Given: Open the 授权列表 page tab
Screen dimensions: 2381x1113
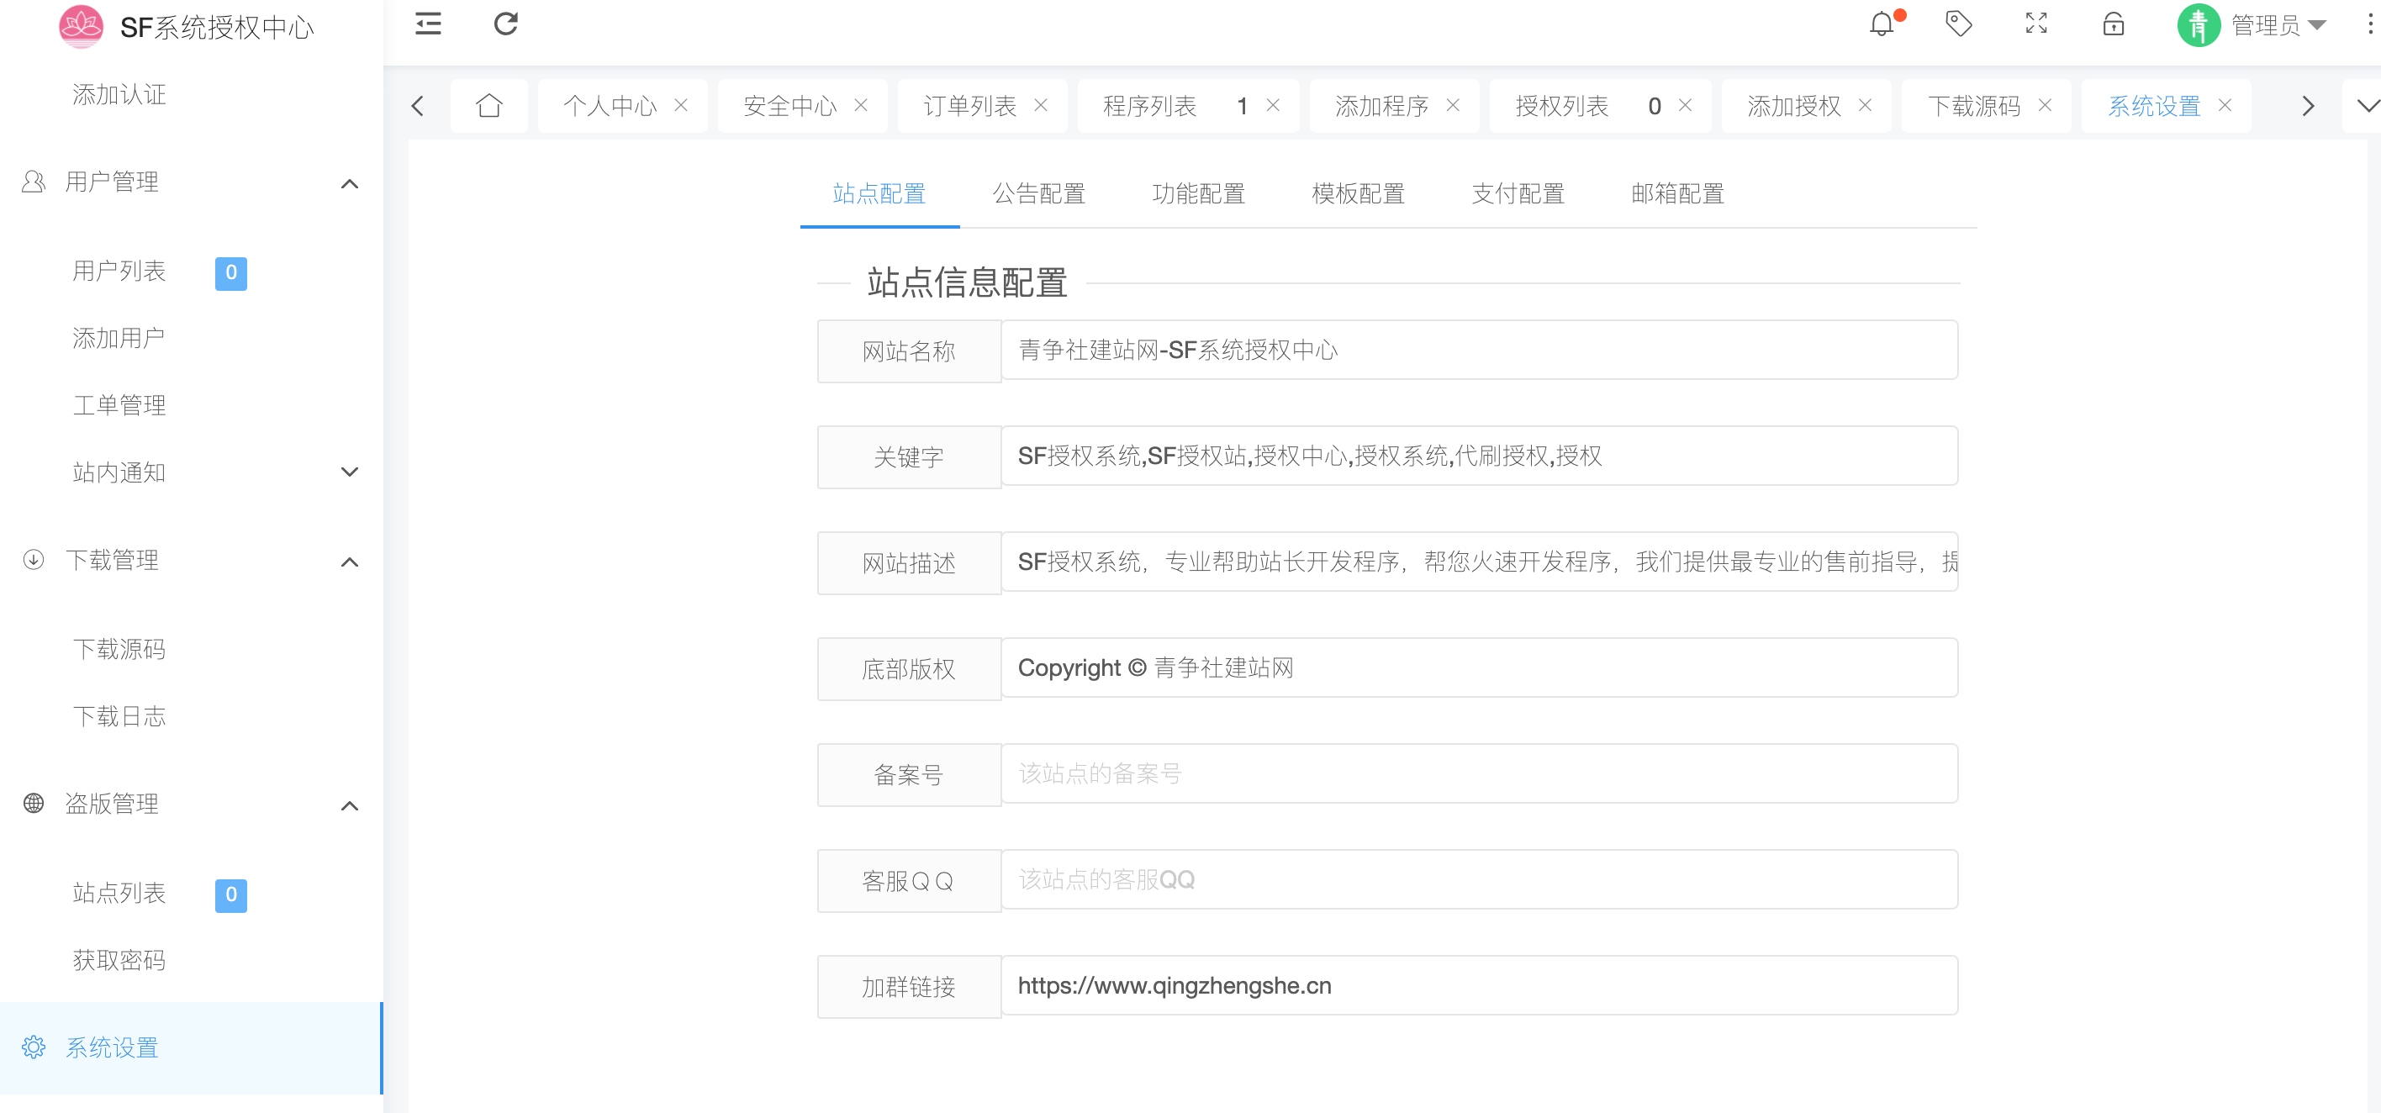Looking at the screenshot, I should tap(1562, 106).
